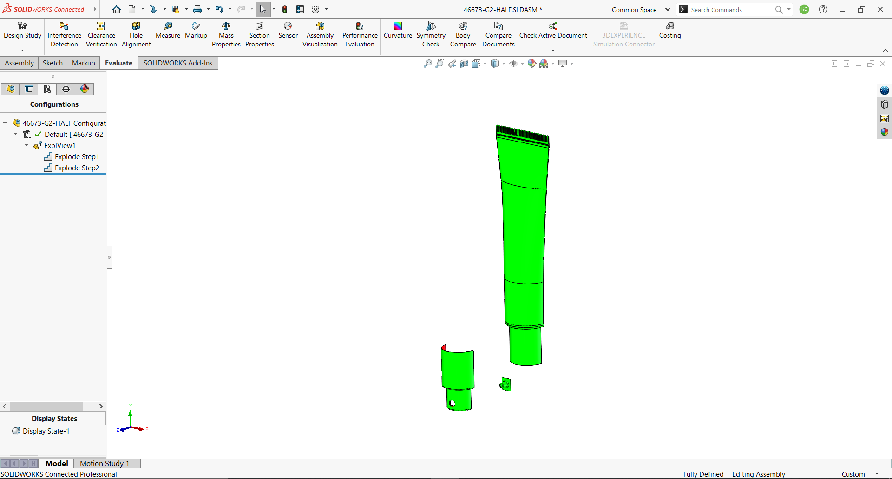This screenshot has width=892, height=479.
Task: Select Display State-1 in Display States
Action: [x=45, y=431]
